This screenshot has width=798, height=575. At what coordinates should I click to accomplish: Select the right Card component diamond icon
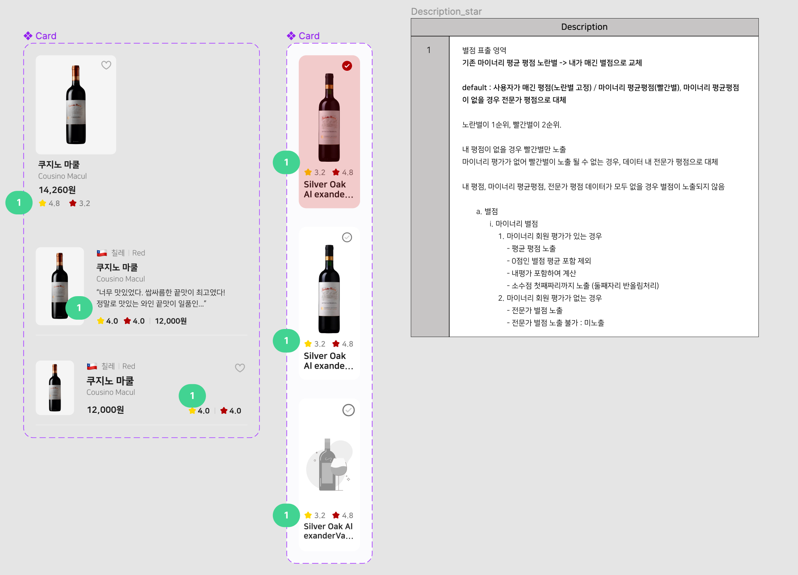point(291,36)
